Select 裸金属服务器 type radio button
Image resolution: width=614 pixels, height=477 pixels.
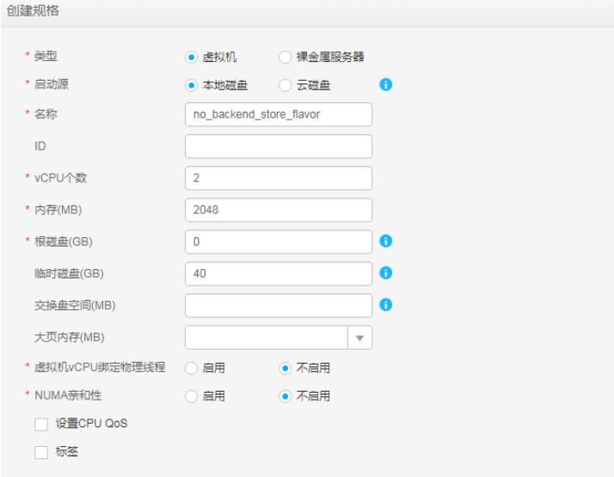click(286, 57)
